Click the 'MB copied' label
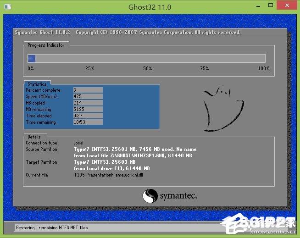This screenshot has width=300, height=238. point(35,103)
